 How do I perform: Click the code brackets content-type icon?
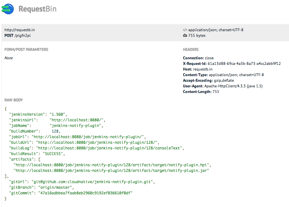point(185,30)
